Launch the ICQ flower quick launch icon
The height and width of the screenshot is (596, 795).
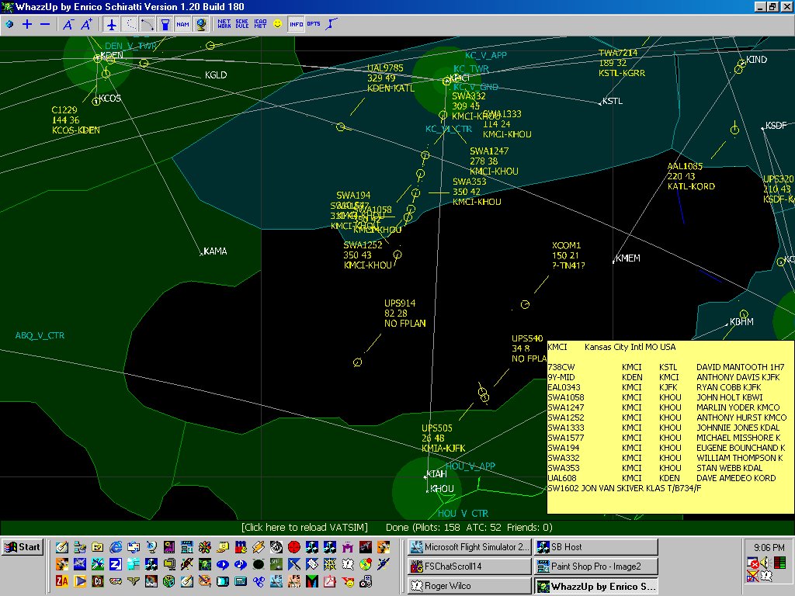point(205,547)
